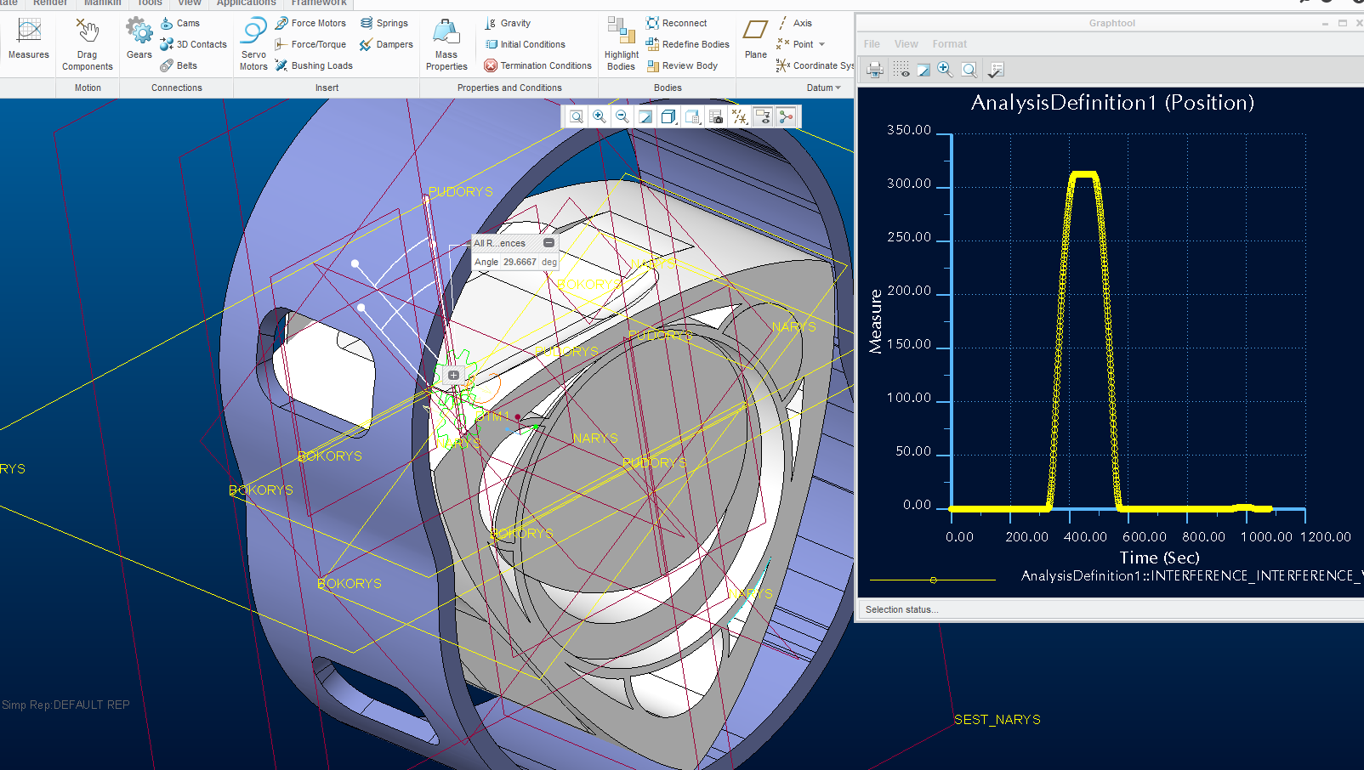This screenshot has height=770, width=1364.
Task: Toggle annotation display eye button
Action: coord(763,117)
